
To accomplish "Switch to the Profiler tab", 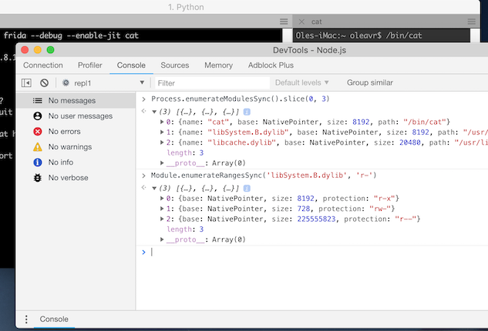I will click(90, 65).
